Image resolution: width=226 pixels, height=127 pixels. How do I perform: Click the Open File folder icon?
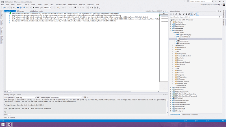pos(15,8)
